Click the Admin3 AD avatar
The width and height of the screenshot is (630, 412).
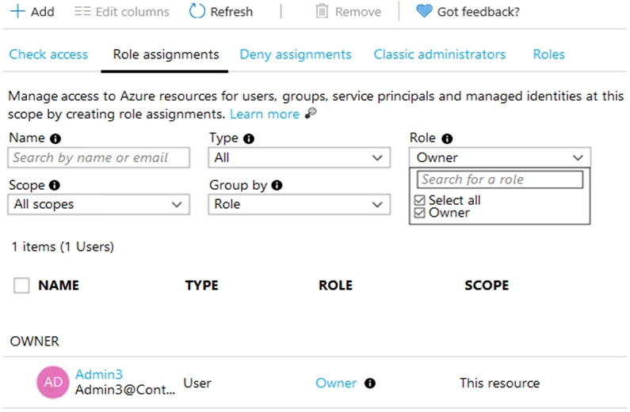(52, 382)
